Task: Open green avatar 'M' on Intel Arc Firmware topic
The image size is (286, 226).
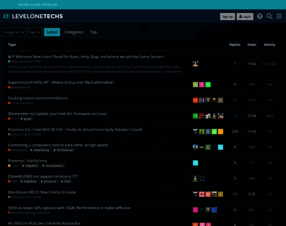Action: [195, 116]
